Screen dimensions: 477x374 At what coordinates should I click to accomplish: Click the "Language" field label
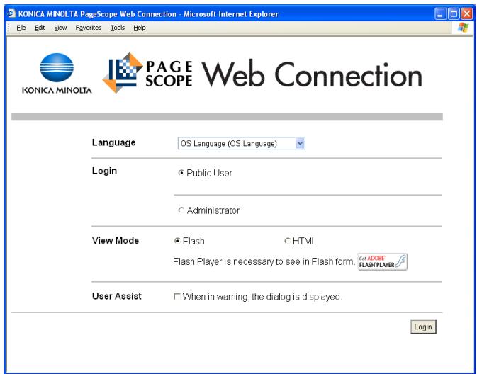(114, 142)
